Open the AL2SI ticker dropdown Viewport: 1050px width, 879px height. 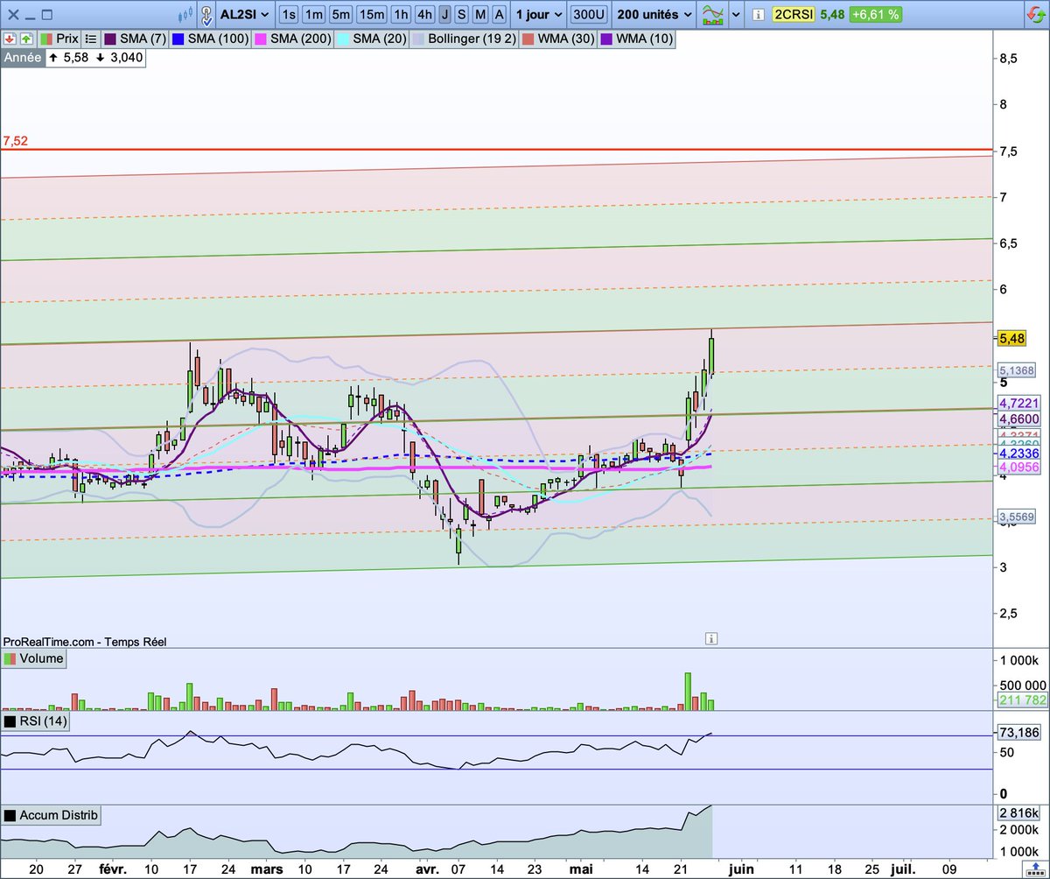point(244,15)
